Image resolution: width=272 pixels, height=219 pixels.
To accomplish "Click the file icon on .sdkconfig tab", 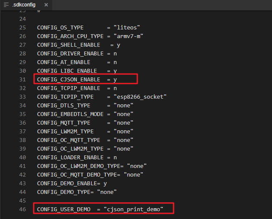I will click(6, 5).
